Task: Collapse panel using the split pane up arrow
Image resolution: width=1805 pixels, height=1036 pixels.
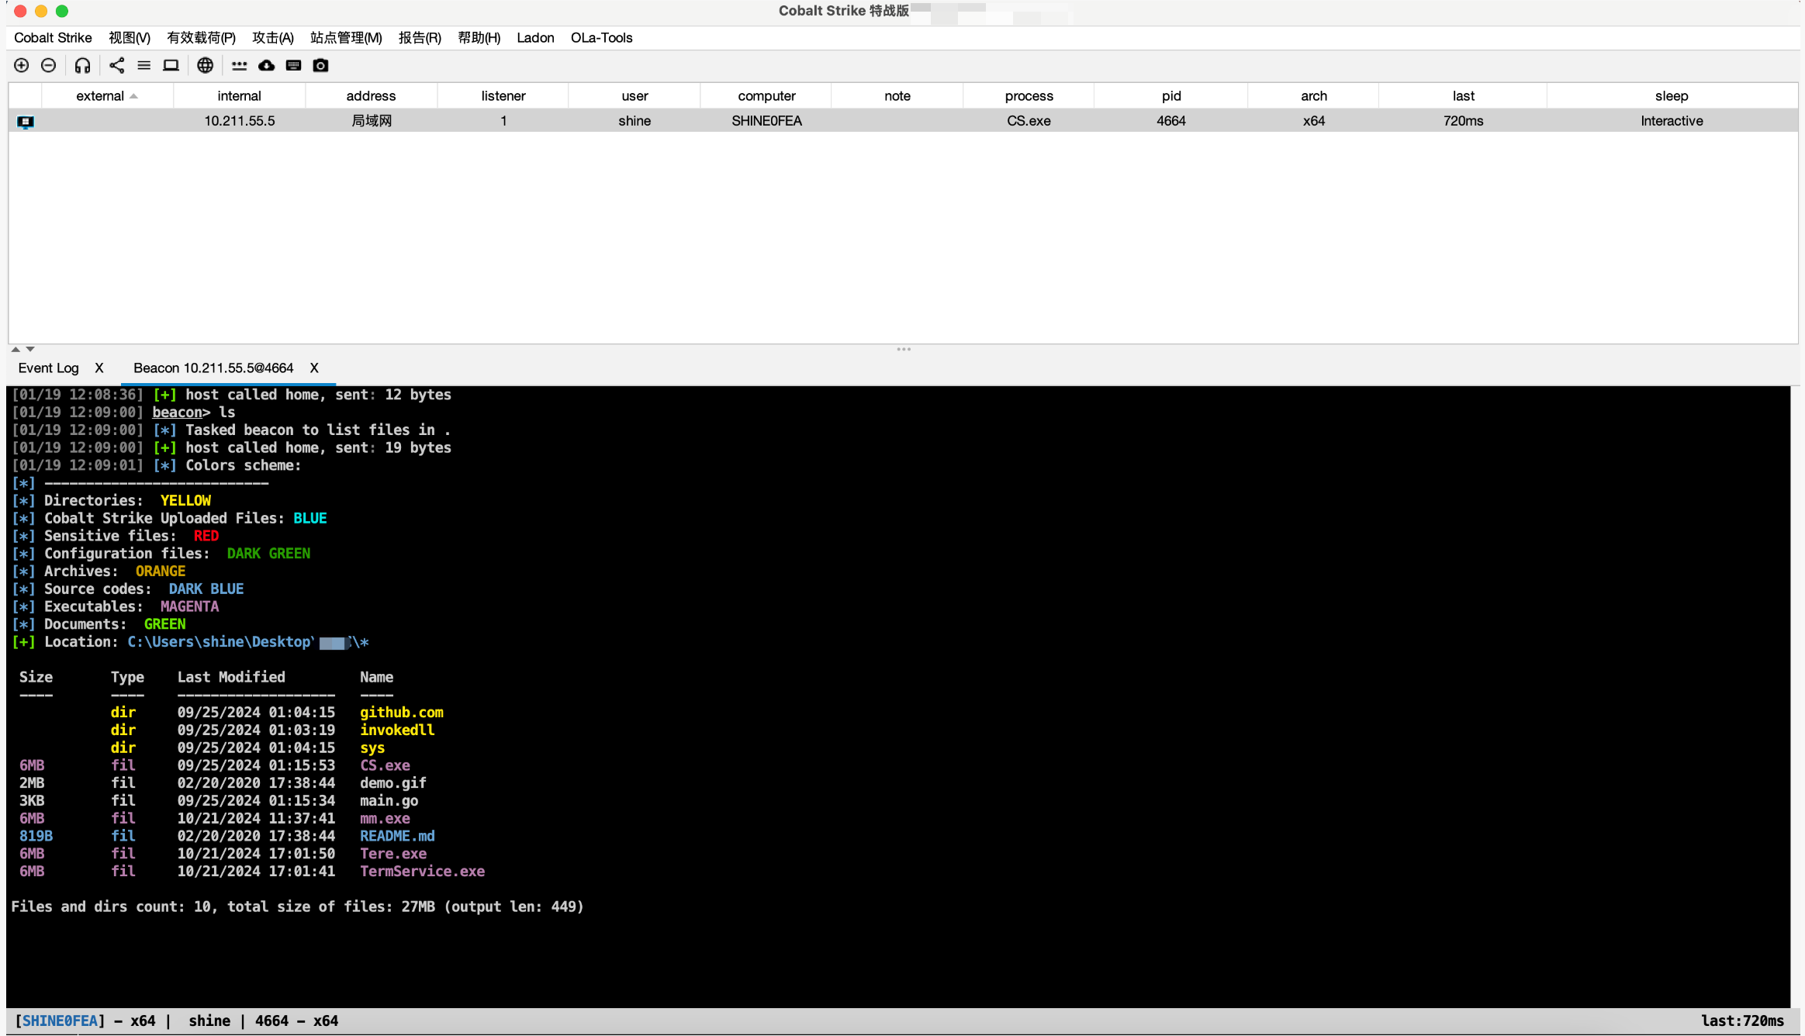Action: click(16, 350)
